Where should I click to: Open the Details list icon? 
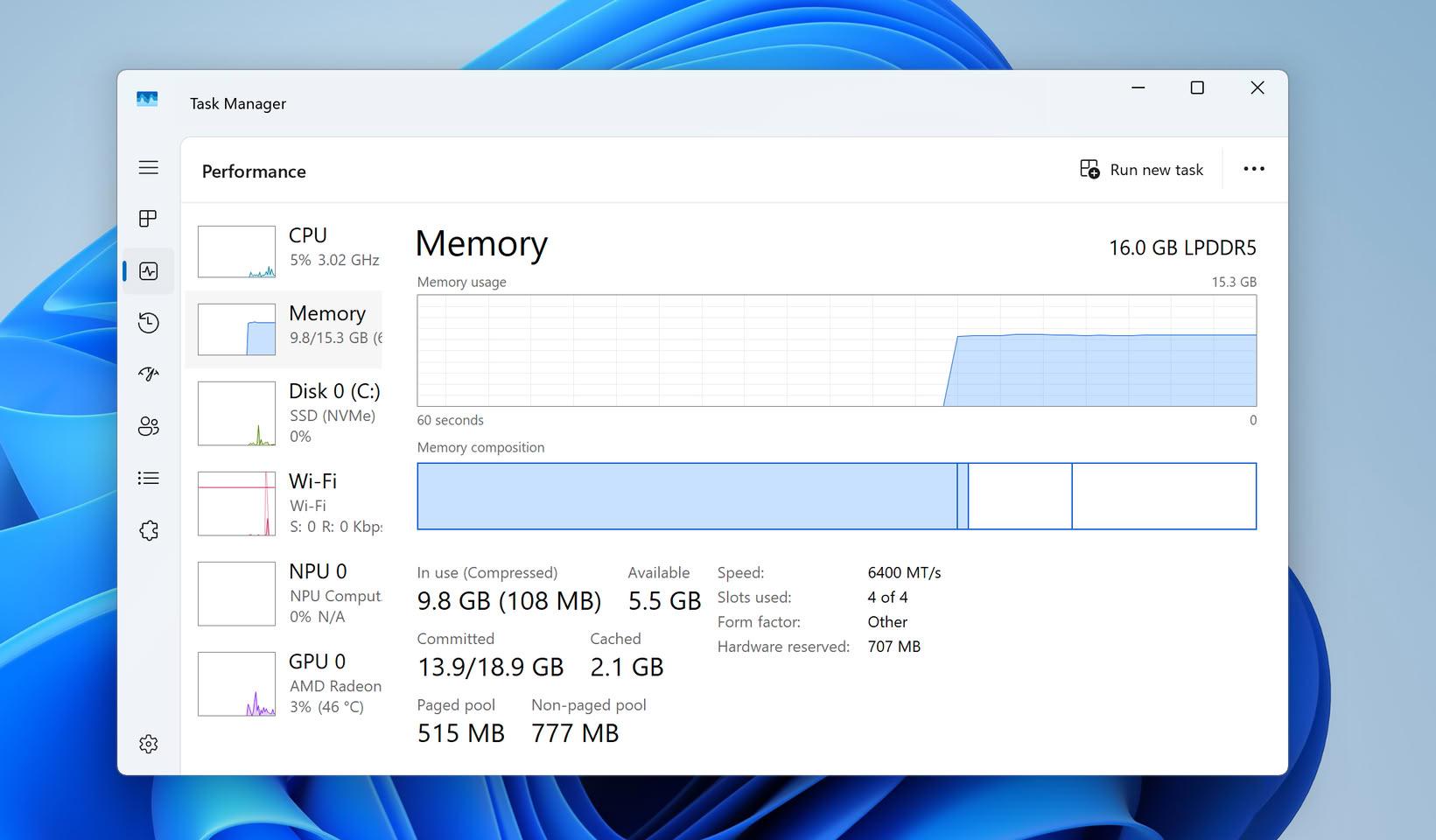149,478
